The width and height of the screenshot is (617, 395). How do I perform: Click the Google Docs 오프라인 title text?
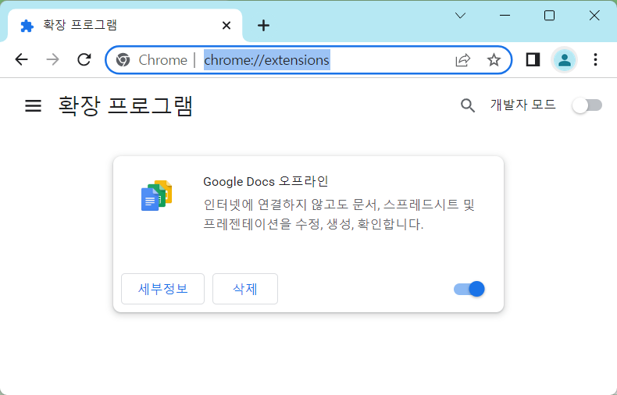pos(266,181)
